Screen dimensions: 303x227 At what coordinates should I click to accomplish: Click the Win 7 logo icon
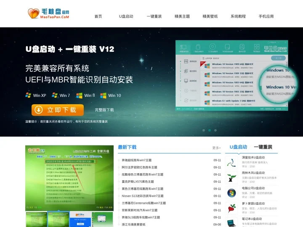55,95
